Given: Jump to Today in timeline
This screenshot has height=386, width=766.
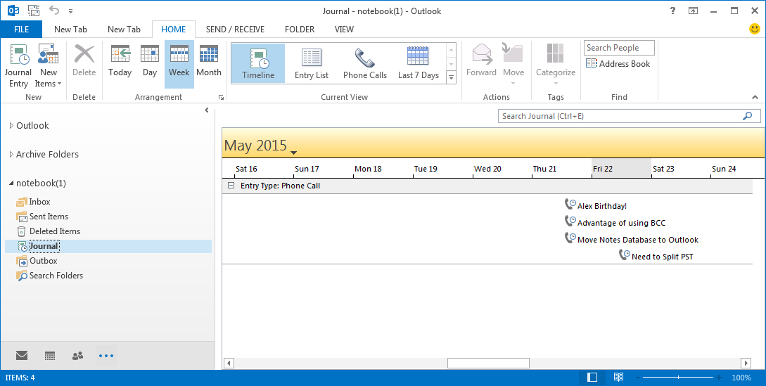Looking at the screenshot, I should coord(120,61).
